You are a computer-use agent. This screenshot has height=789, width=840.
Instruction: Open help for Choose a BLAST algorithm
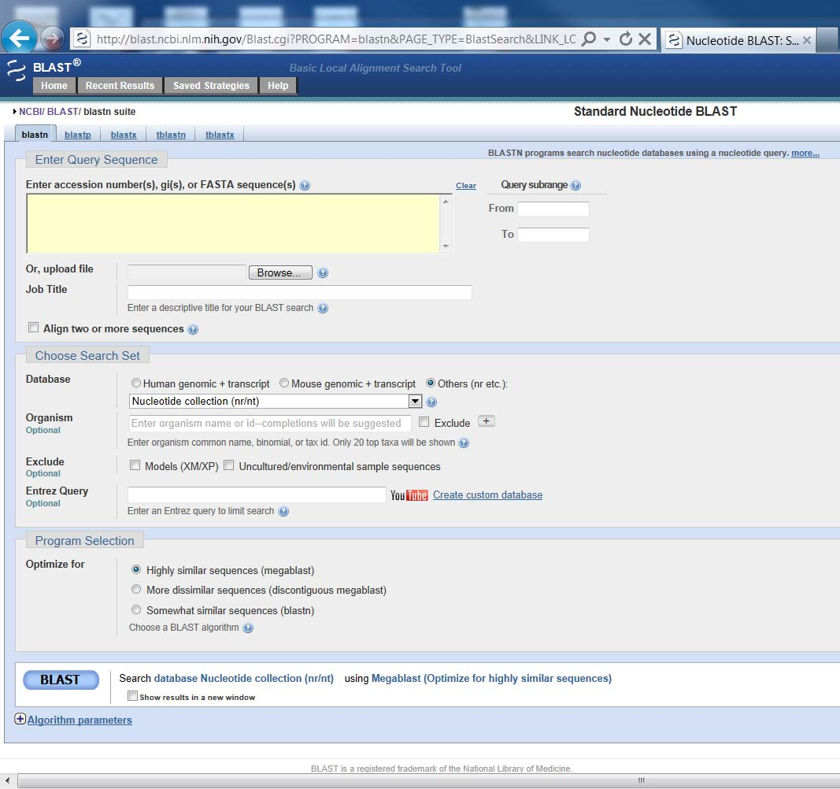point(248,628)
